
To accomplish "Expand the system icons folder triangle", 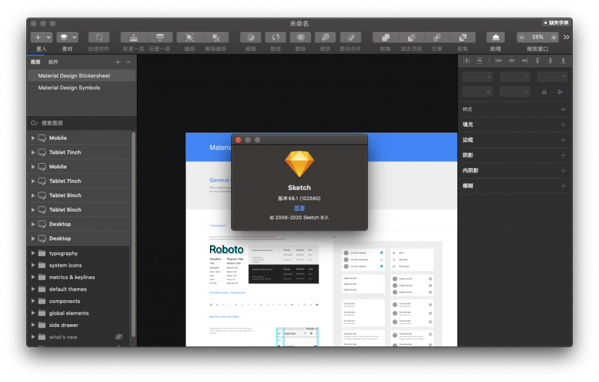I will coord(33,265).
